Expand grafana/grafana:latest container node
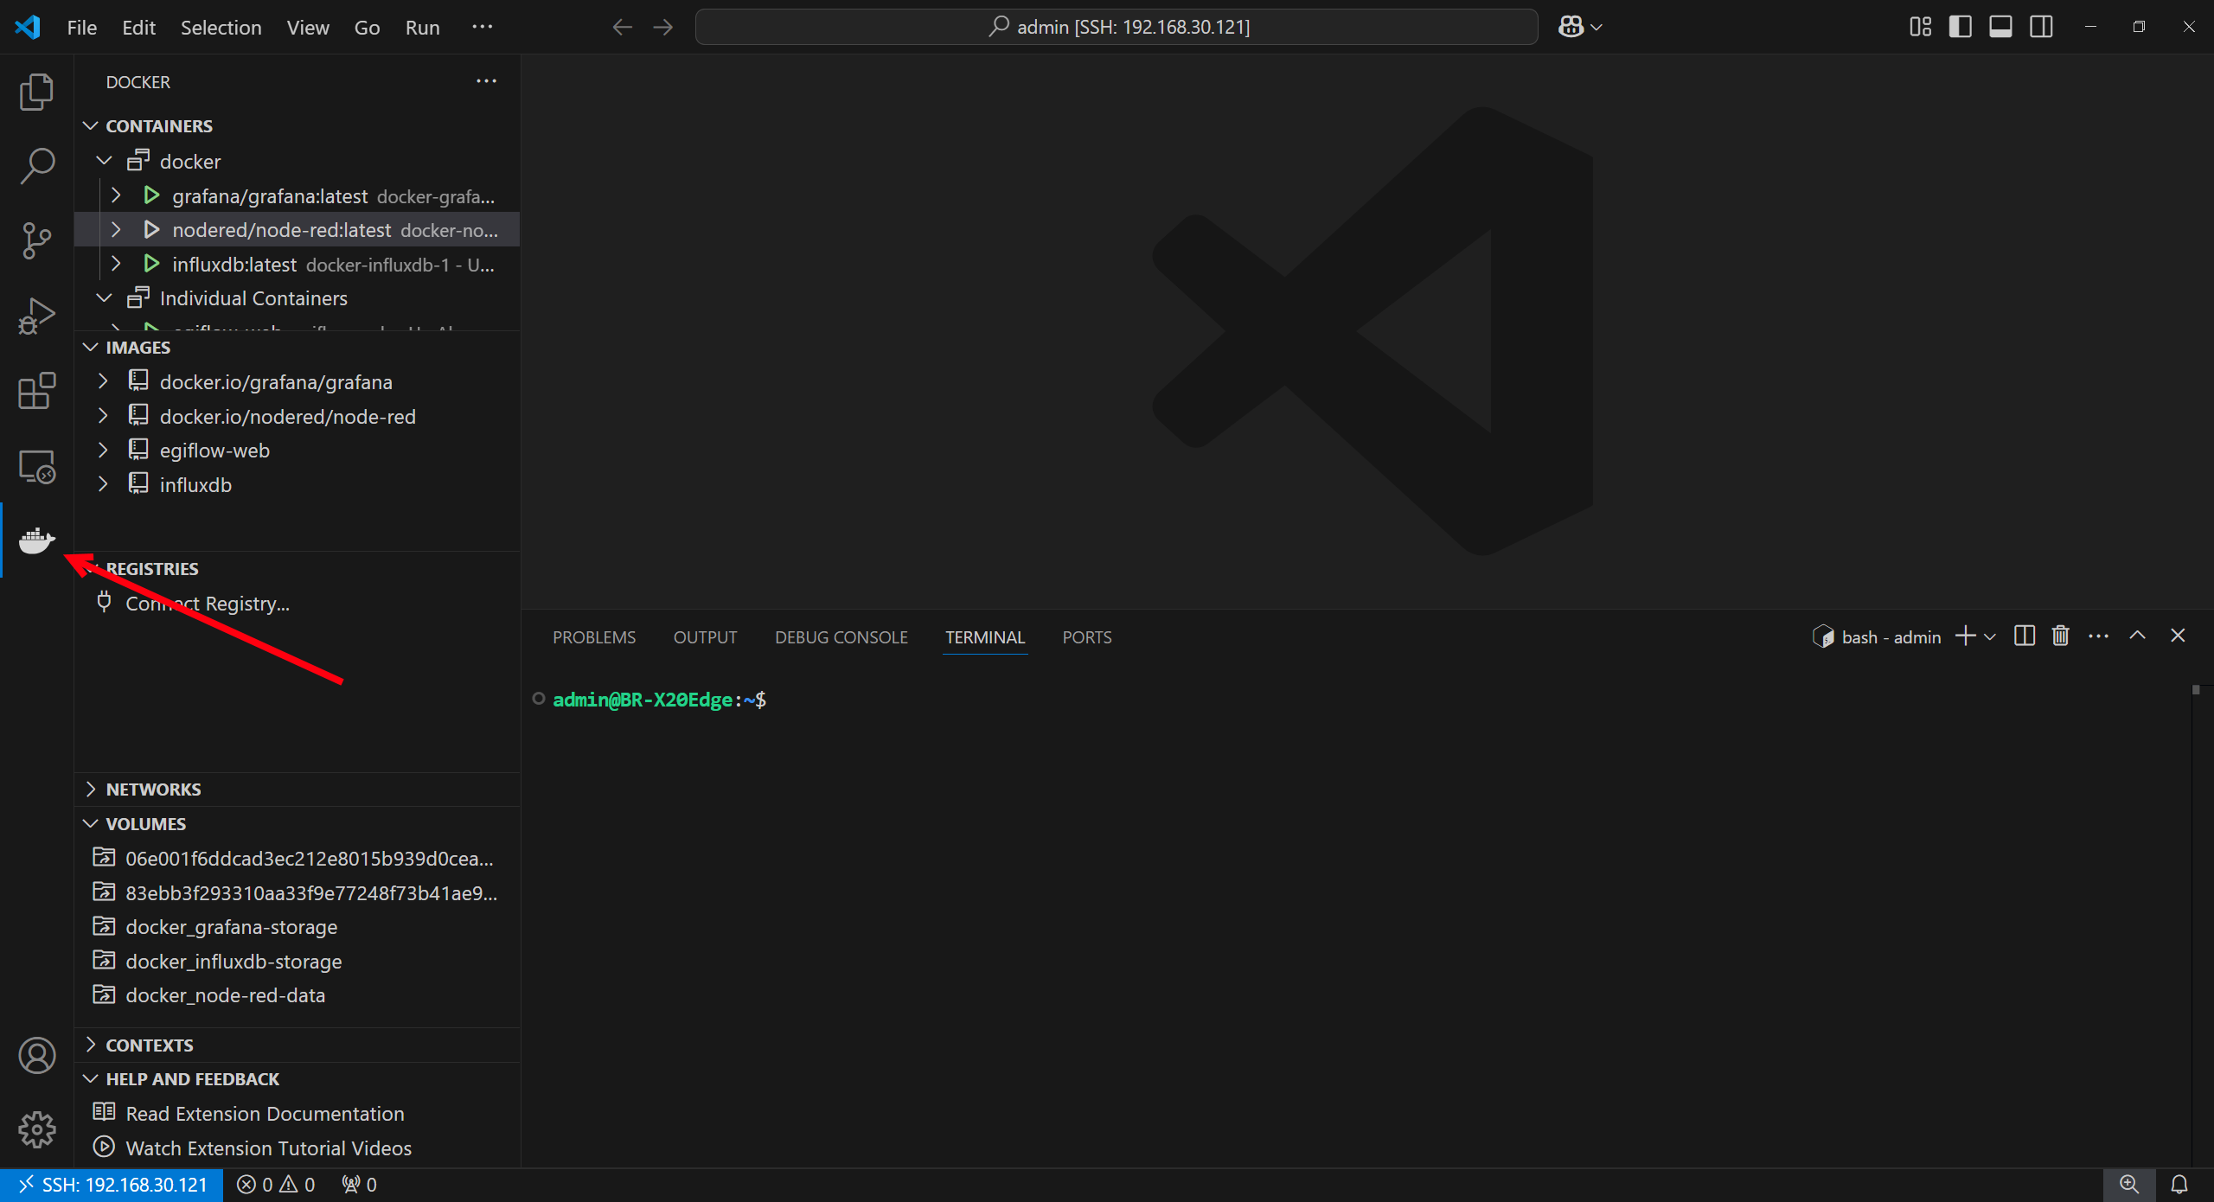Image resolution: width=2214 pixels, height=1202 pixels. (116, 196)
